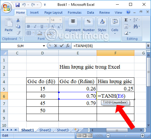The image size is (151, 139).
Task: Click the Clear eraser icon
Action: tap(126, 33)
